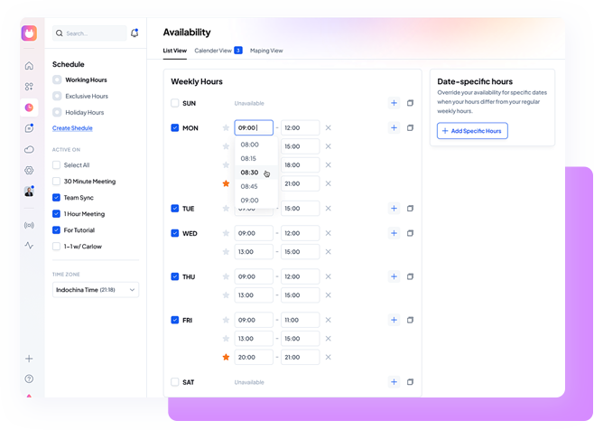Click the orange star on Friday 20:00 slot
594x430 pixels.
(x=226, y=358)
